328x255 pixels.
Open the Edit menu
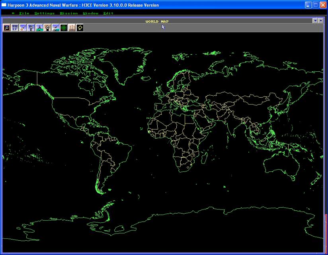click(x=108, y=13)
